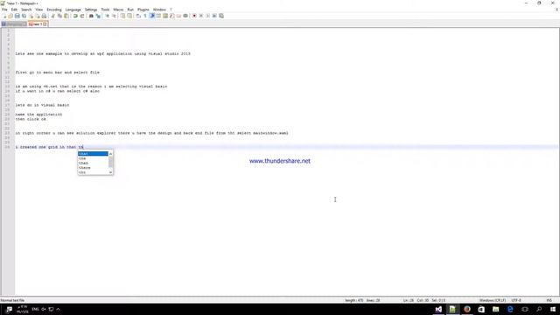Click the Stop Recording macro icon
560x315 pixels.
[x=201, y=16]
